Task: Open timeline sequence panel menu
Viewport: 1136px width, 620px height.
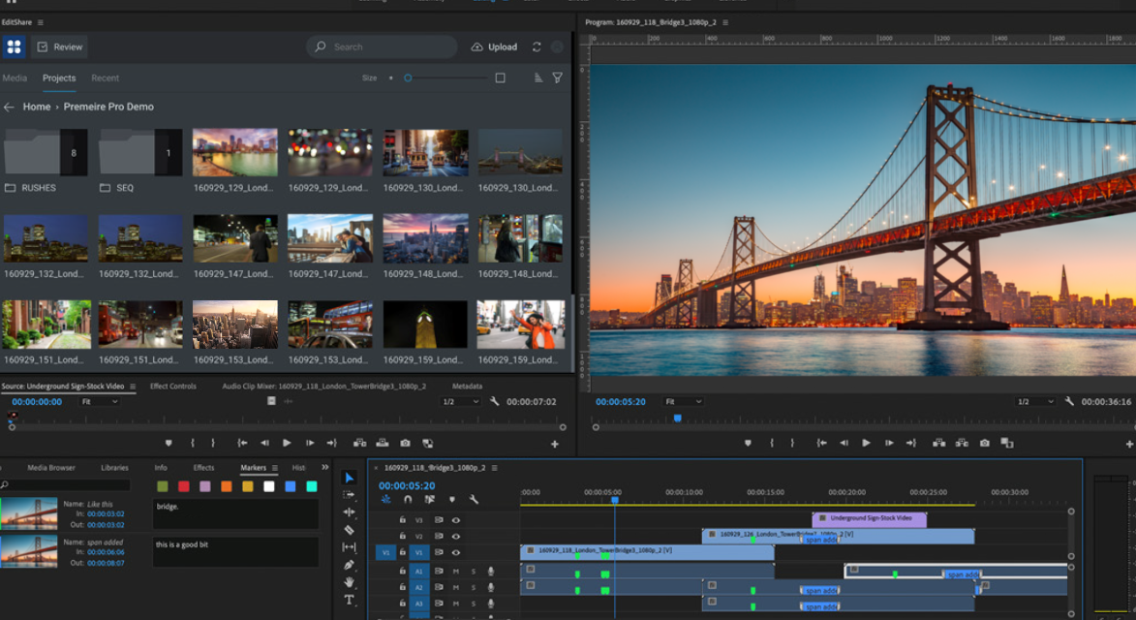Action: click(494, 468)
